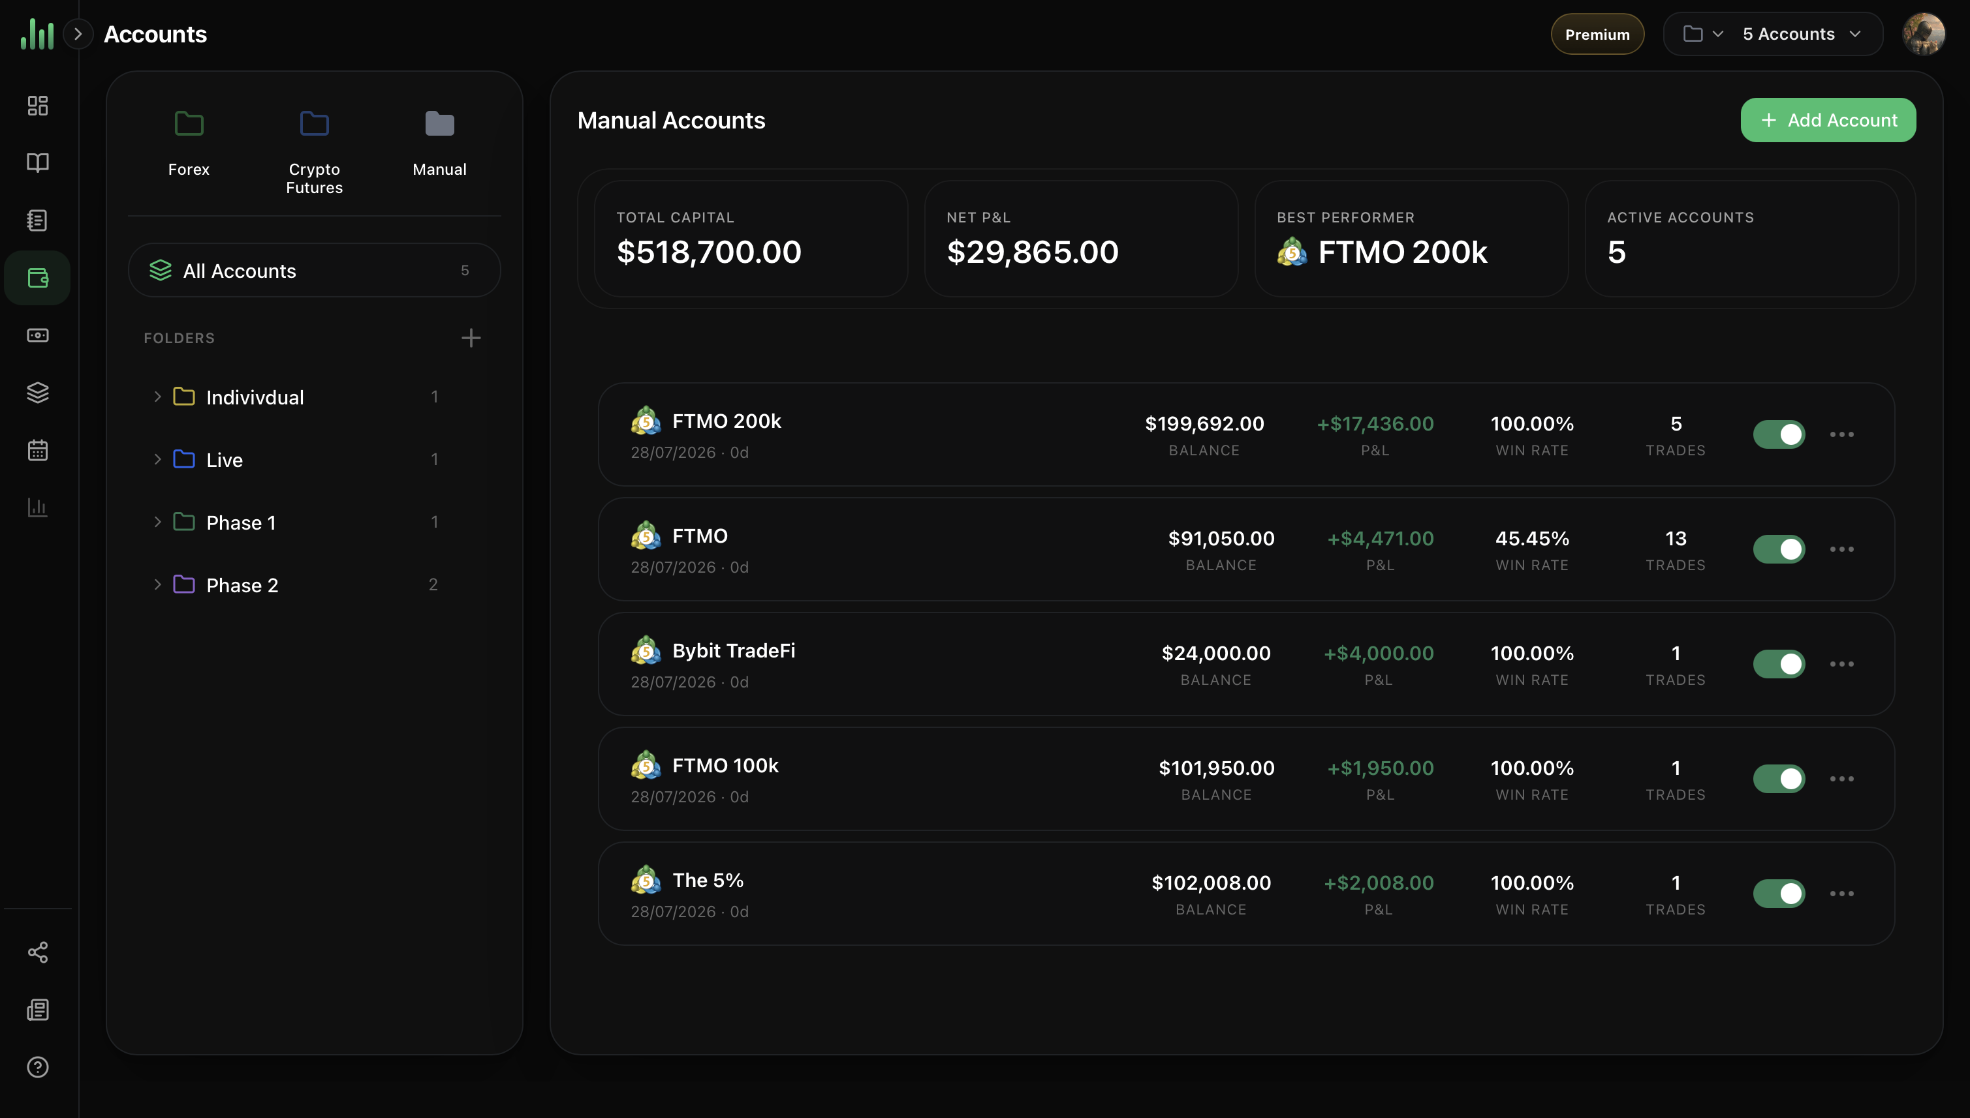Add a new folder with the plus icon

(x=471, y=338)
